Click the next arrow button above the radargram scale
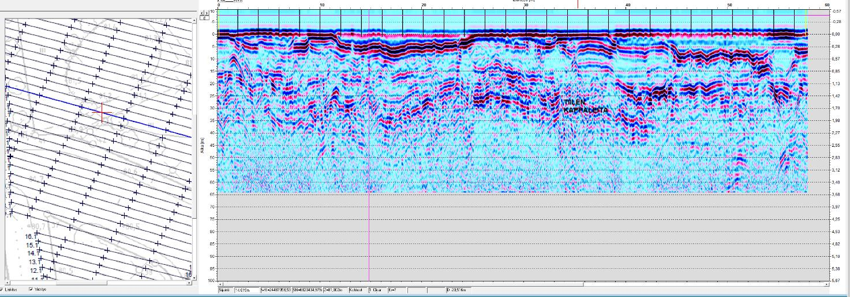This screenshot has height=297, width=850. 207,13
